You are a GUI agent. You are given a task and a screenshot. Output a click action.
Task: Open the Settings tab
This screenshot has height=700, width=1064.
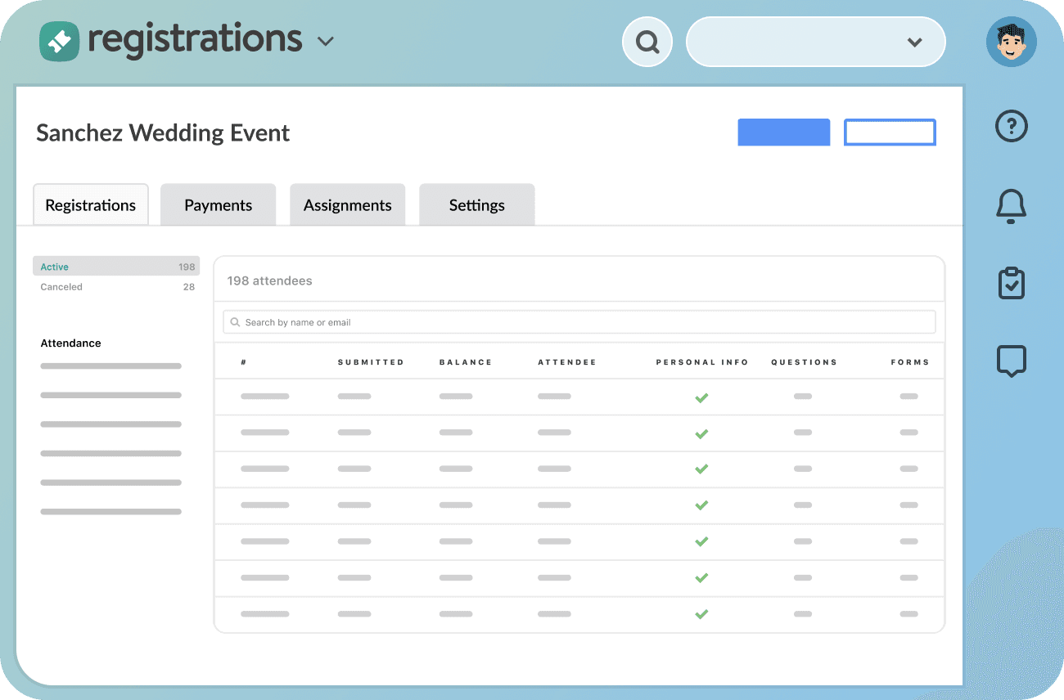476,204
